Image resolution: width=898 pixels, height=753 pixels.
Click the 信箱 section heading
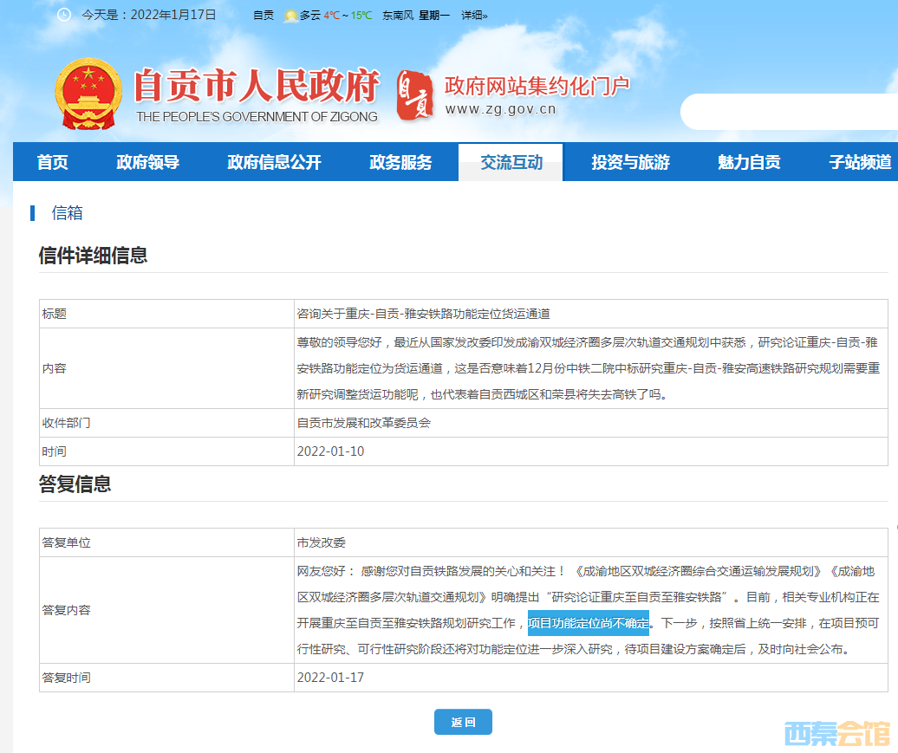(x=67, y=213)
